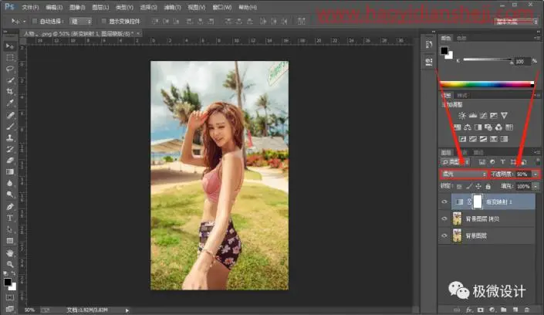Click the foreground color in Color panel

click(444, 51)
